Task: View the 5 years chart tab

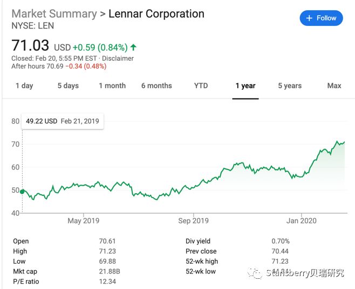Action: (x=290, y=86)
